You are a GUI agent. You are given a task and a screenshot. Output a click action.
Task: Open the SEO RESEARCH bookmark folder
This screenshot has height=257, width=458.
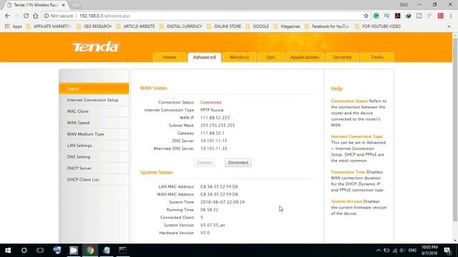[x=94, y=26]
